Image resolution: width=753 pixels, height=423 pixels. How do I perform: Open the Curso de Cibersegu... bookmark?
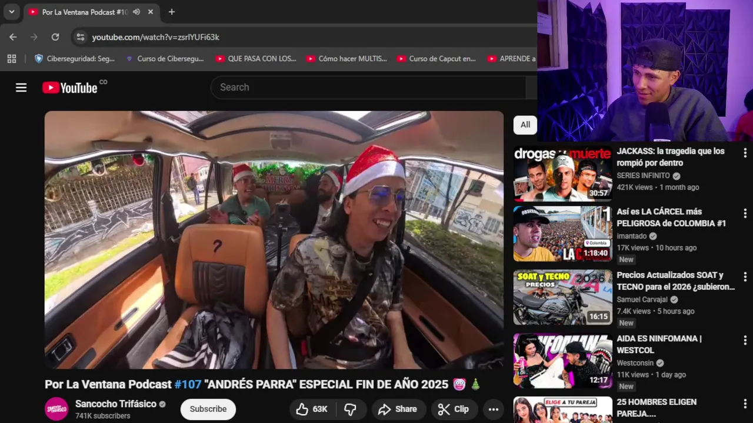(x=165, y=59)
